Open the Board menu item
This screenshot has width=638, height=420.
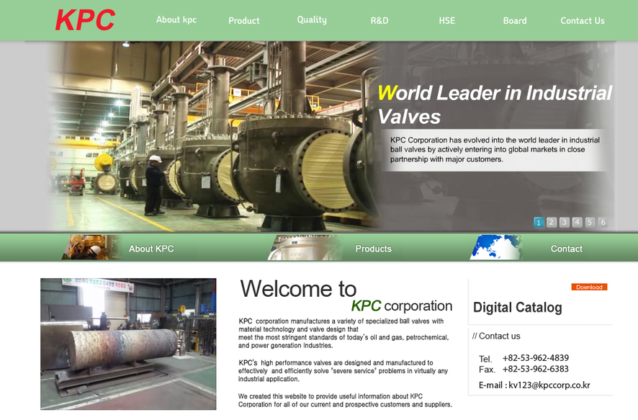(x=515, y=20)
